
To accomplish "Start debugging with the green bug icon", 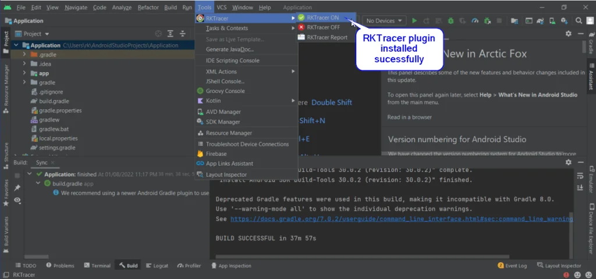I will tap(451, 21).
